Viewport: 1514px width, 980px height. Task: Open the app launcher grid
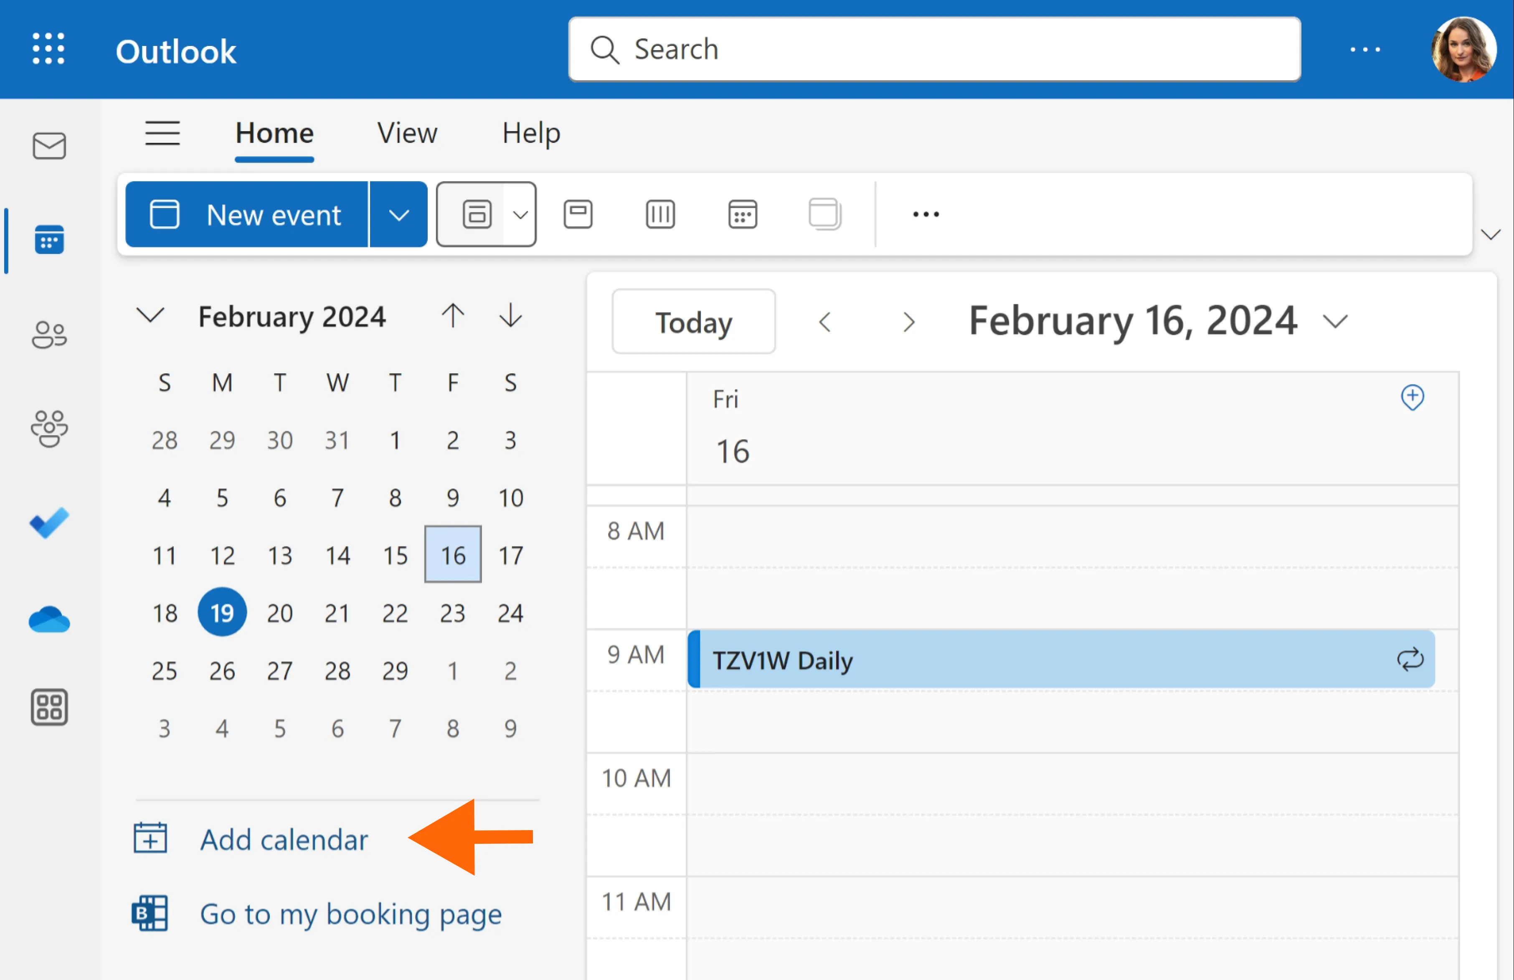coord(48,49)
